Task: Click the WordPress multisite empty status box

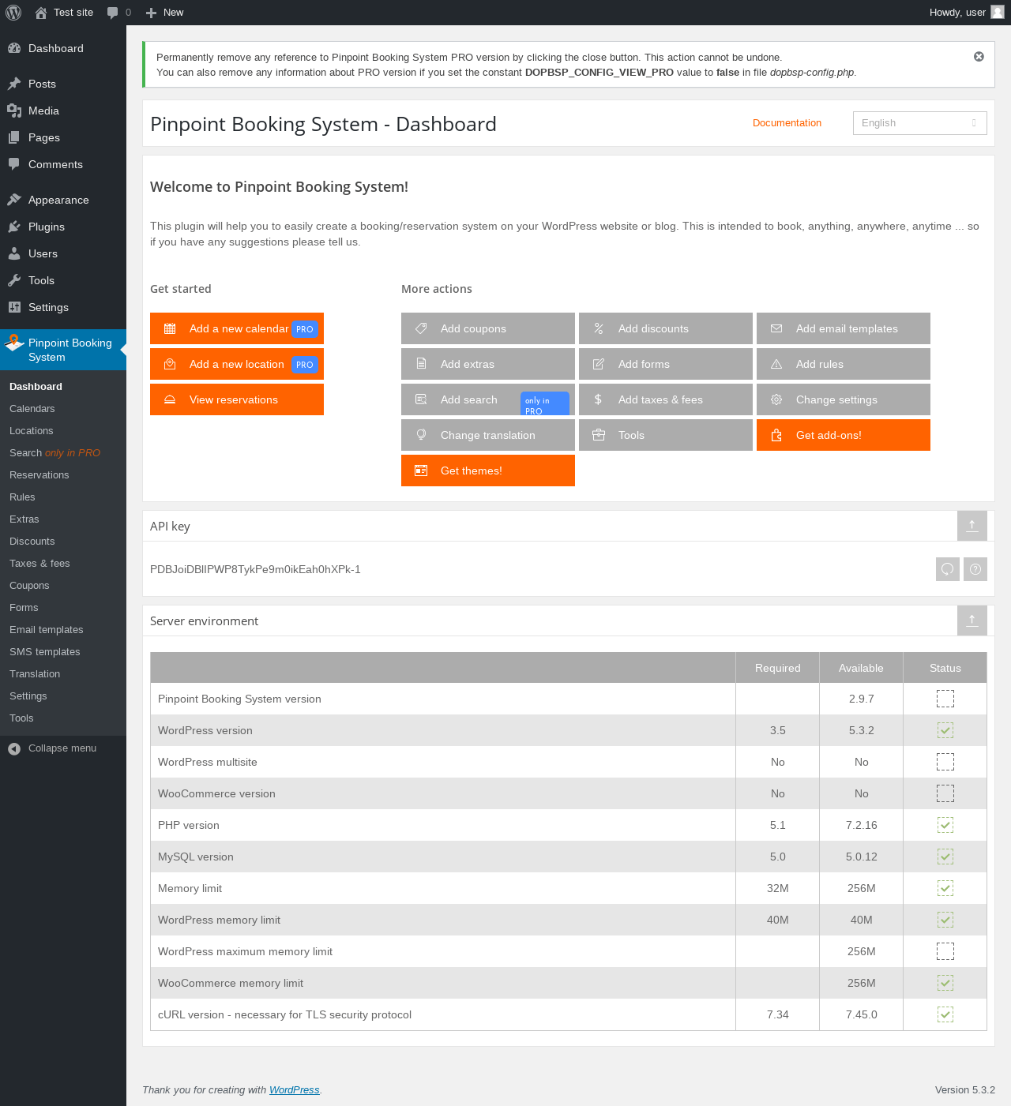Action: tap(945, 762)
